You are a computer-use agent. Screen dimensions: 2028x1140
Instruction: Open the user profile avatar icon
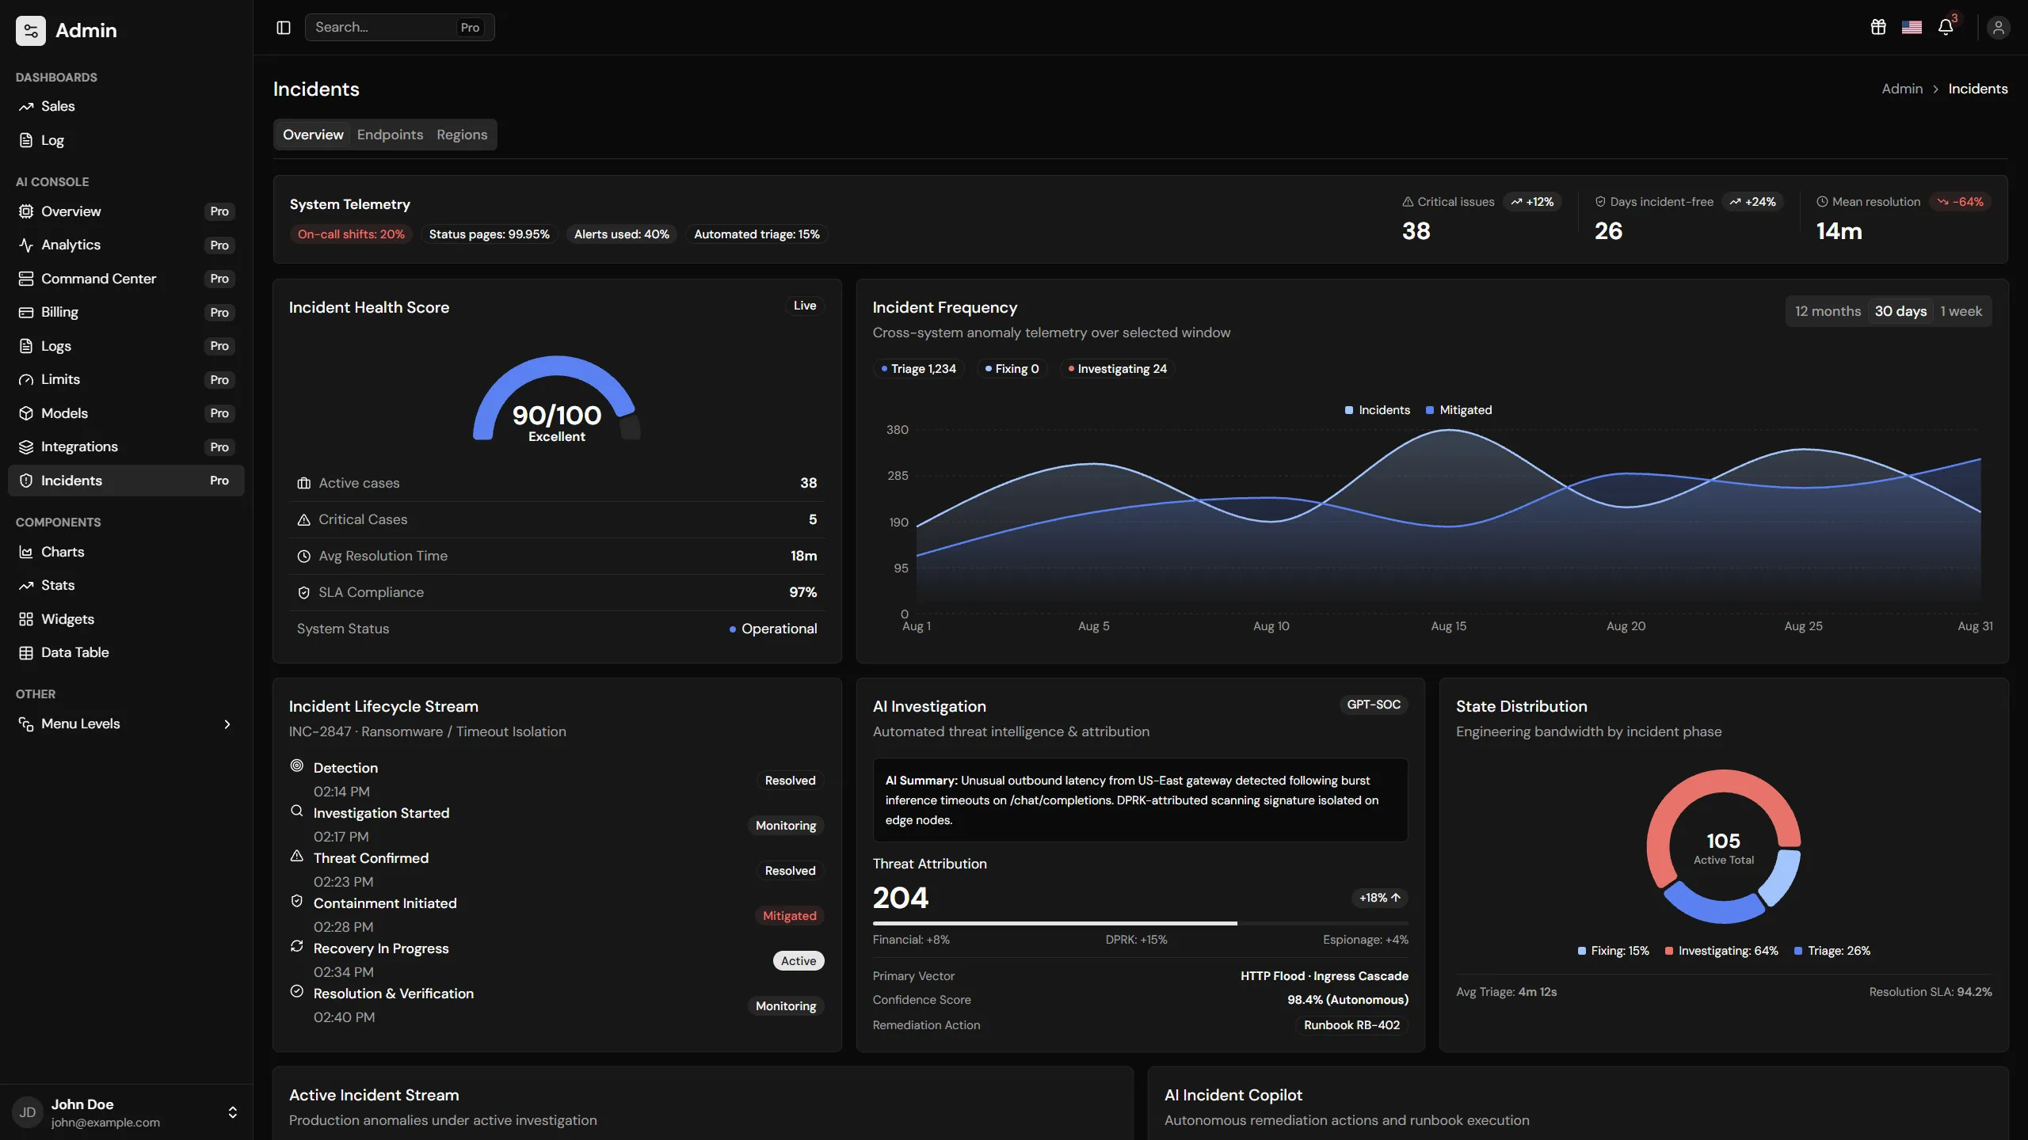[x=1998, y=28]
